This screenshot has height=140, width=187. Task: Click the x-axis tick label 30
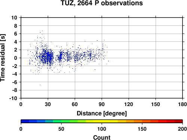[48, 104]
